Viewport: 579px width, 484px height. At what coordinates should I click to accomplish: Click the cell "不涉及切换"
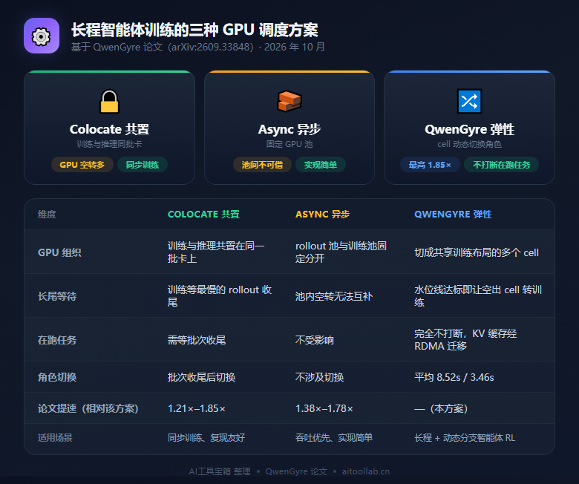click(319, 377)
